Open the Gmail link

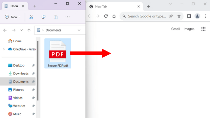(176, 29)
